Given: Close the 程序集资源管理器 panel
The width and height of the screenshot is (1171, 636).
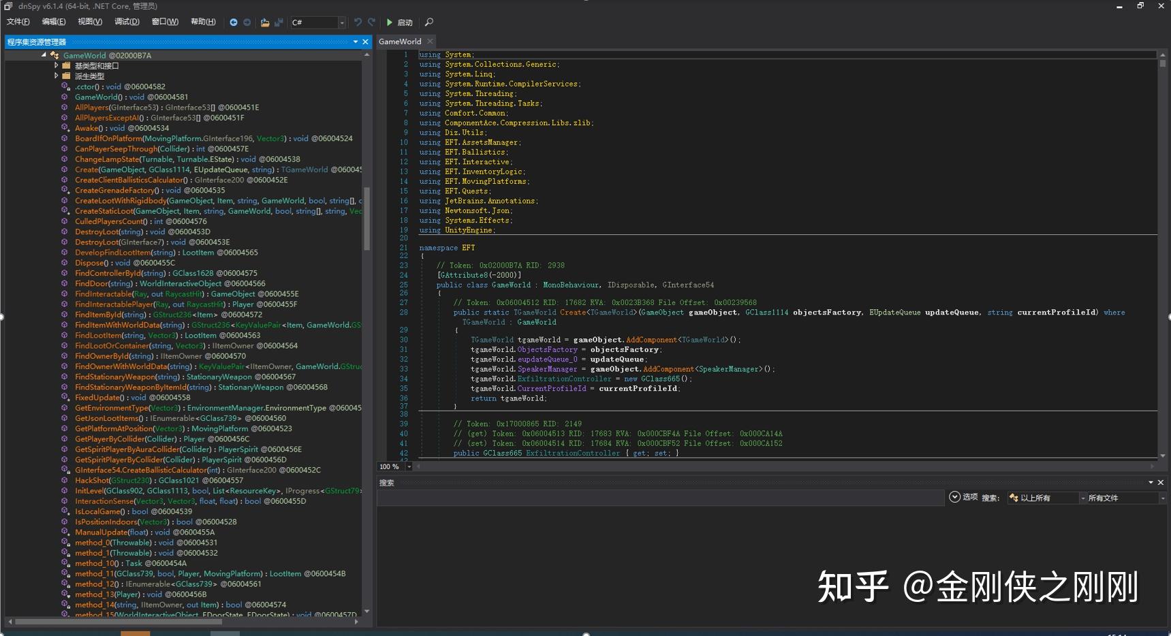Looking at the screenshot, I should [365, 42].
